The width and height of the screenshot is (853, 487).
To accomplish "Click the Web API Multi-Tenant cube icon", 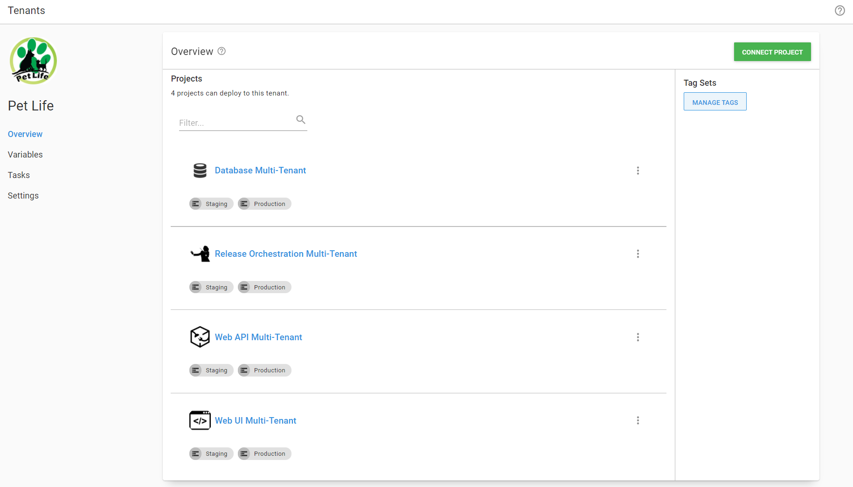I will coord(200,337).
